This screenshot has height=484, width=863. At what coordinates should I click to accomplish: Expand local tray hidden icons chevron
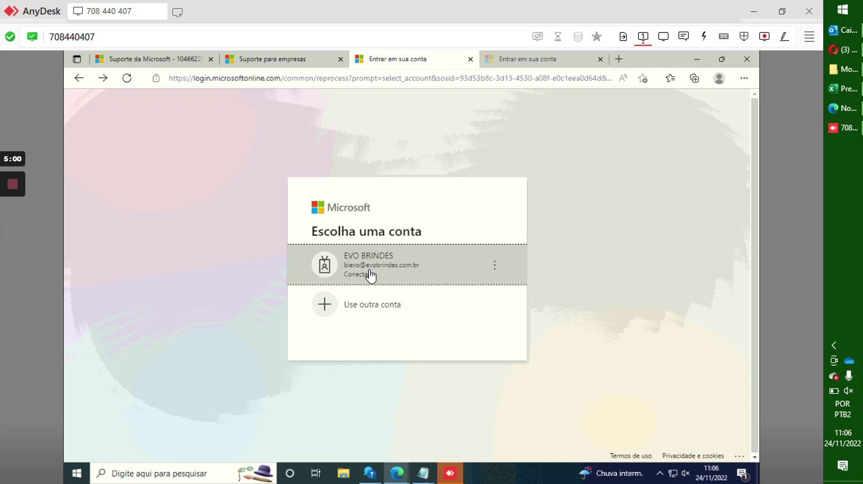coord(834,345)
